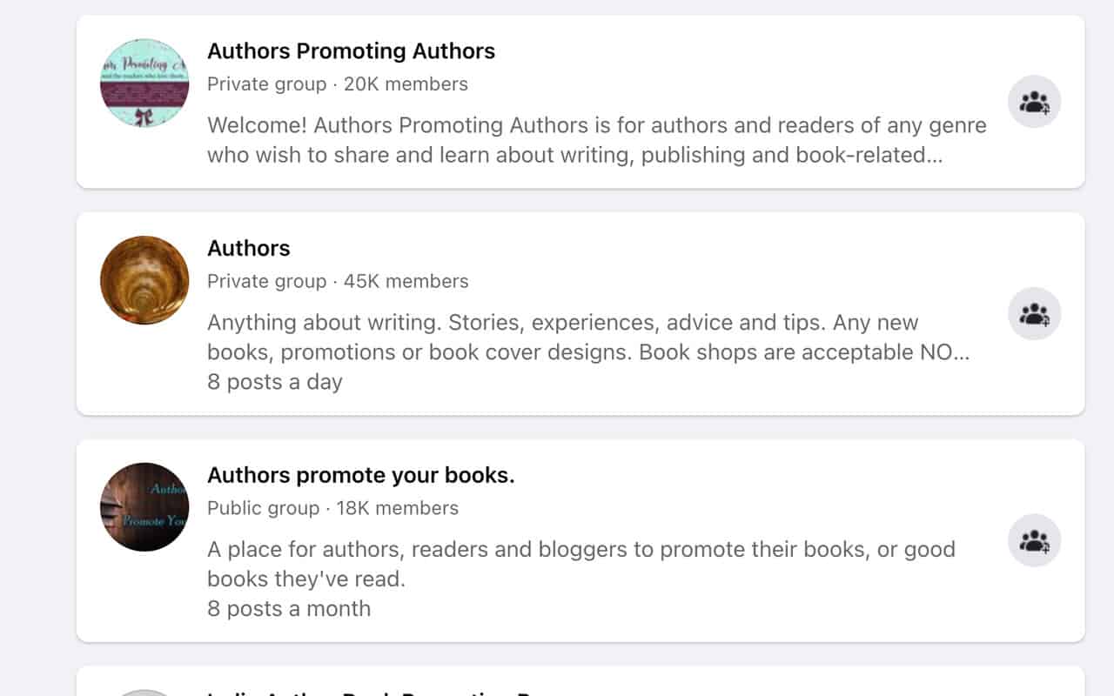Click 'Private group' label of Authors Promoting Authors
This screenshot has height=696, width=1114.
(266, 84)
